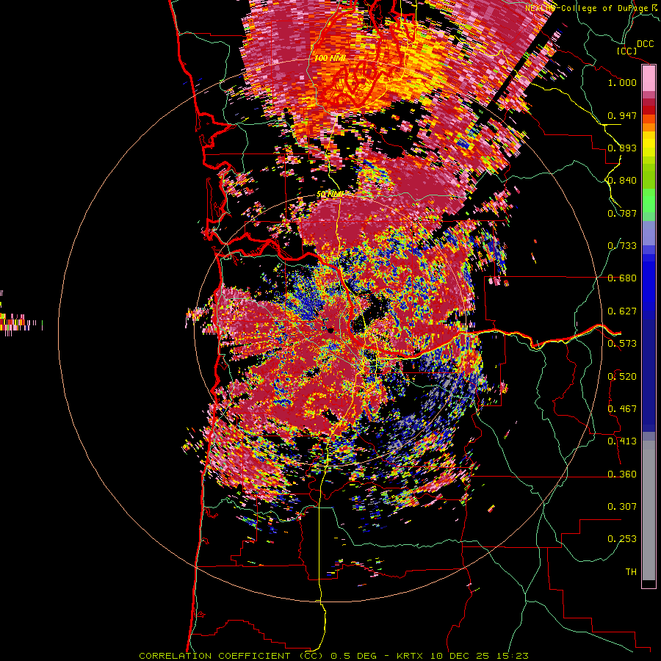Click the "[CC]" units label

coord(627,51)
